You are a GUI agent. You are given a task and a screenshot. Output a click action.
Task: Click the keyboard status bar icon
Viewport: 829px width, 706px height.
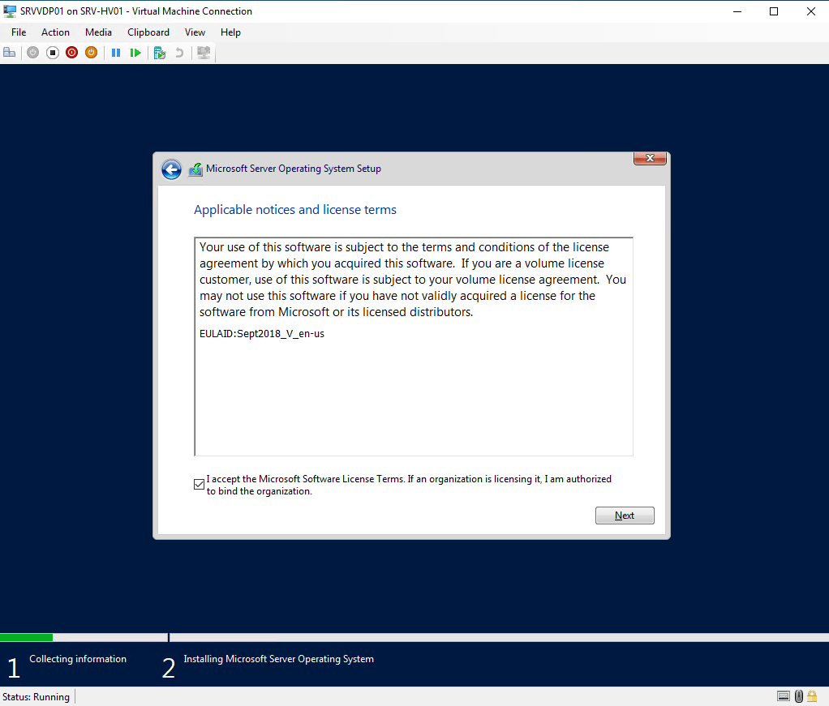click(x=784, y=696)
